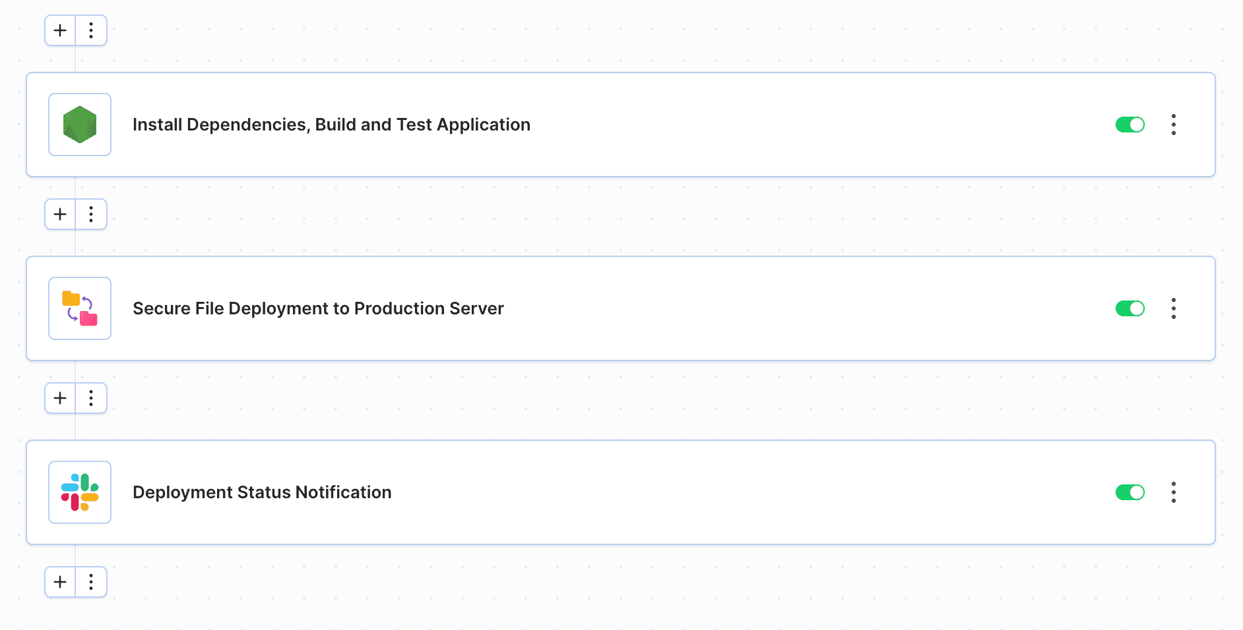Open the kebab menu at the bottom of the workflow
This screenshot has width=1243, height=630.
[91, 582]
